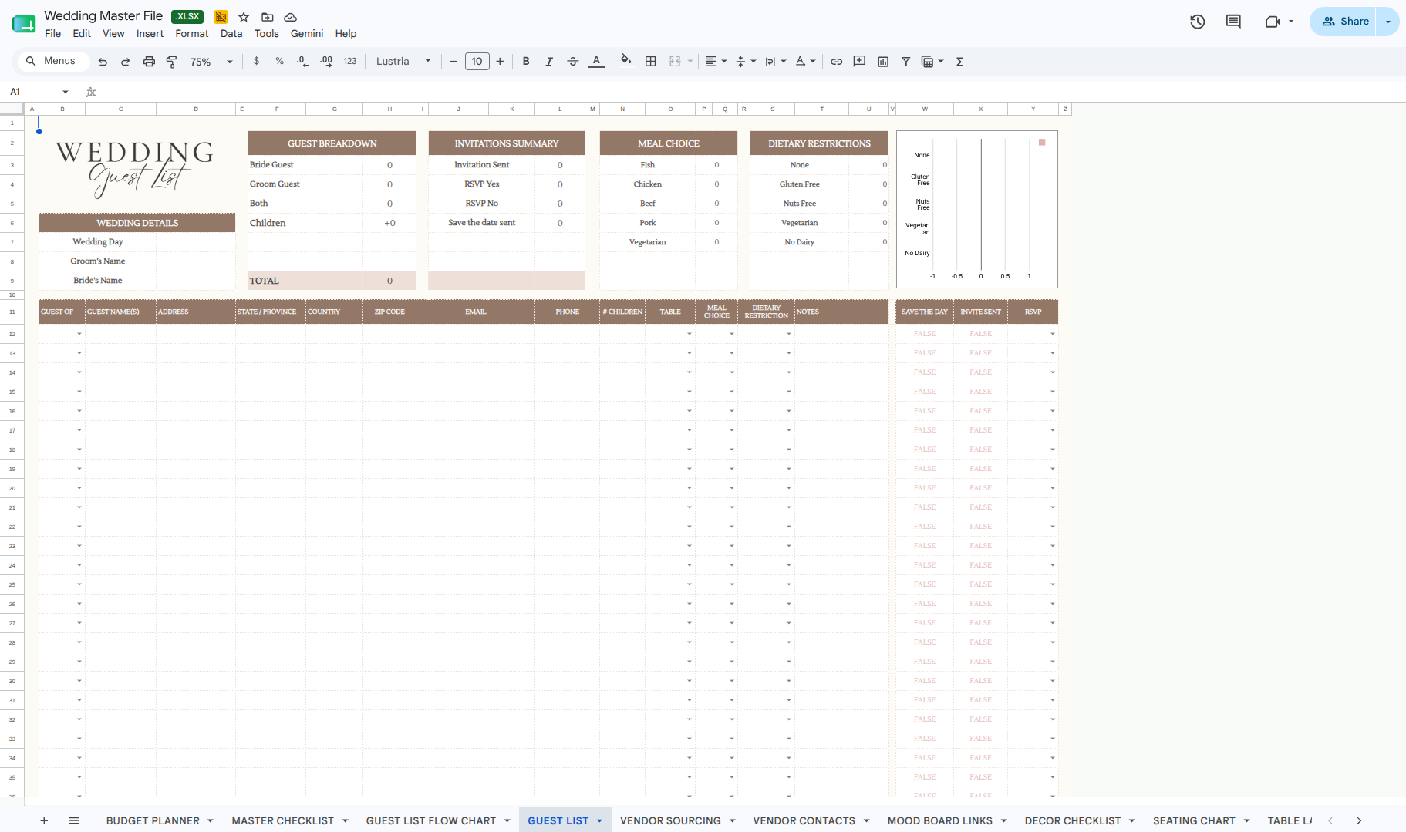1406x832 pixels.
Task: Open the functions sigma icon
Action: [x=960, y=62]
